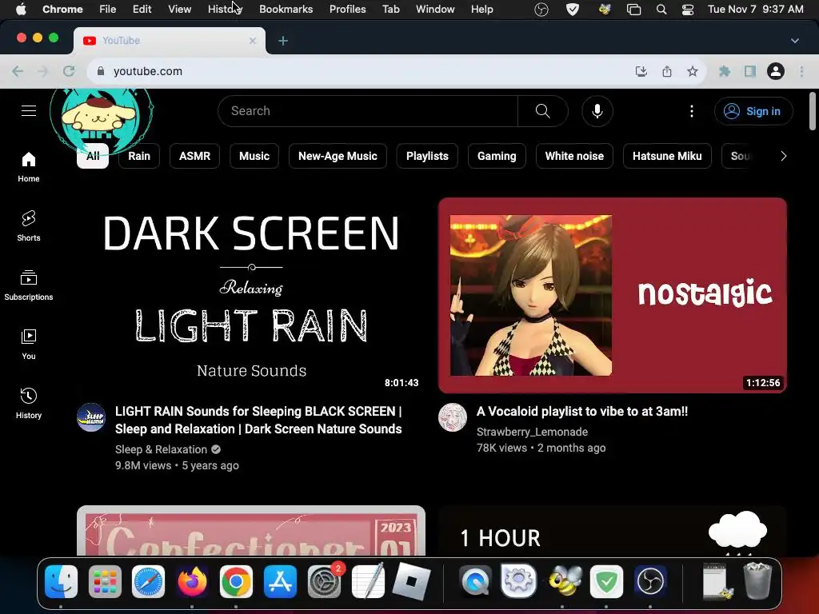This screenshot has height=614, width=819.
Task: Select the Playlists filter chip
Action: (427, 156)
